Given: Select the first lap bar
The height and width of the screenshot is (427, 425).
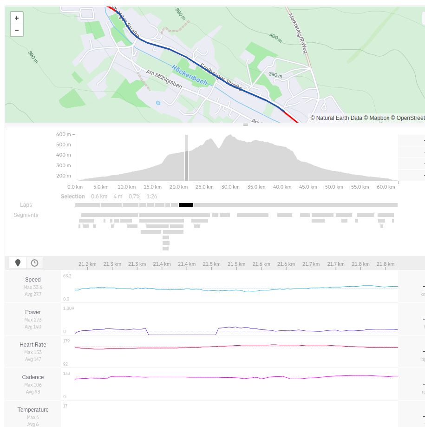Looking at the screenshot, I should click(87, 205).
